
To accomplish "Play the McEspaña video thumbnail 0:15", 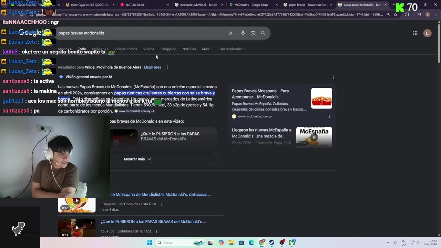I will pos(314,137).
